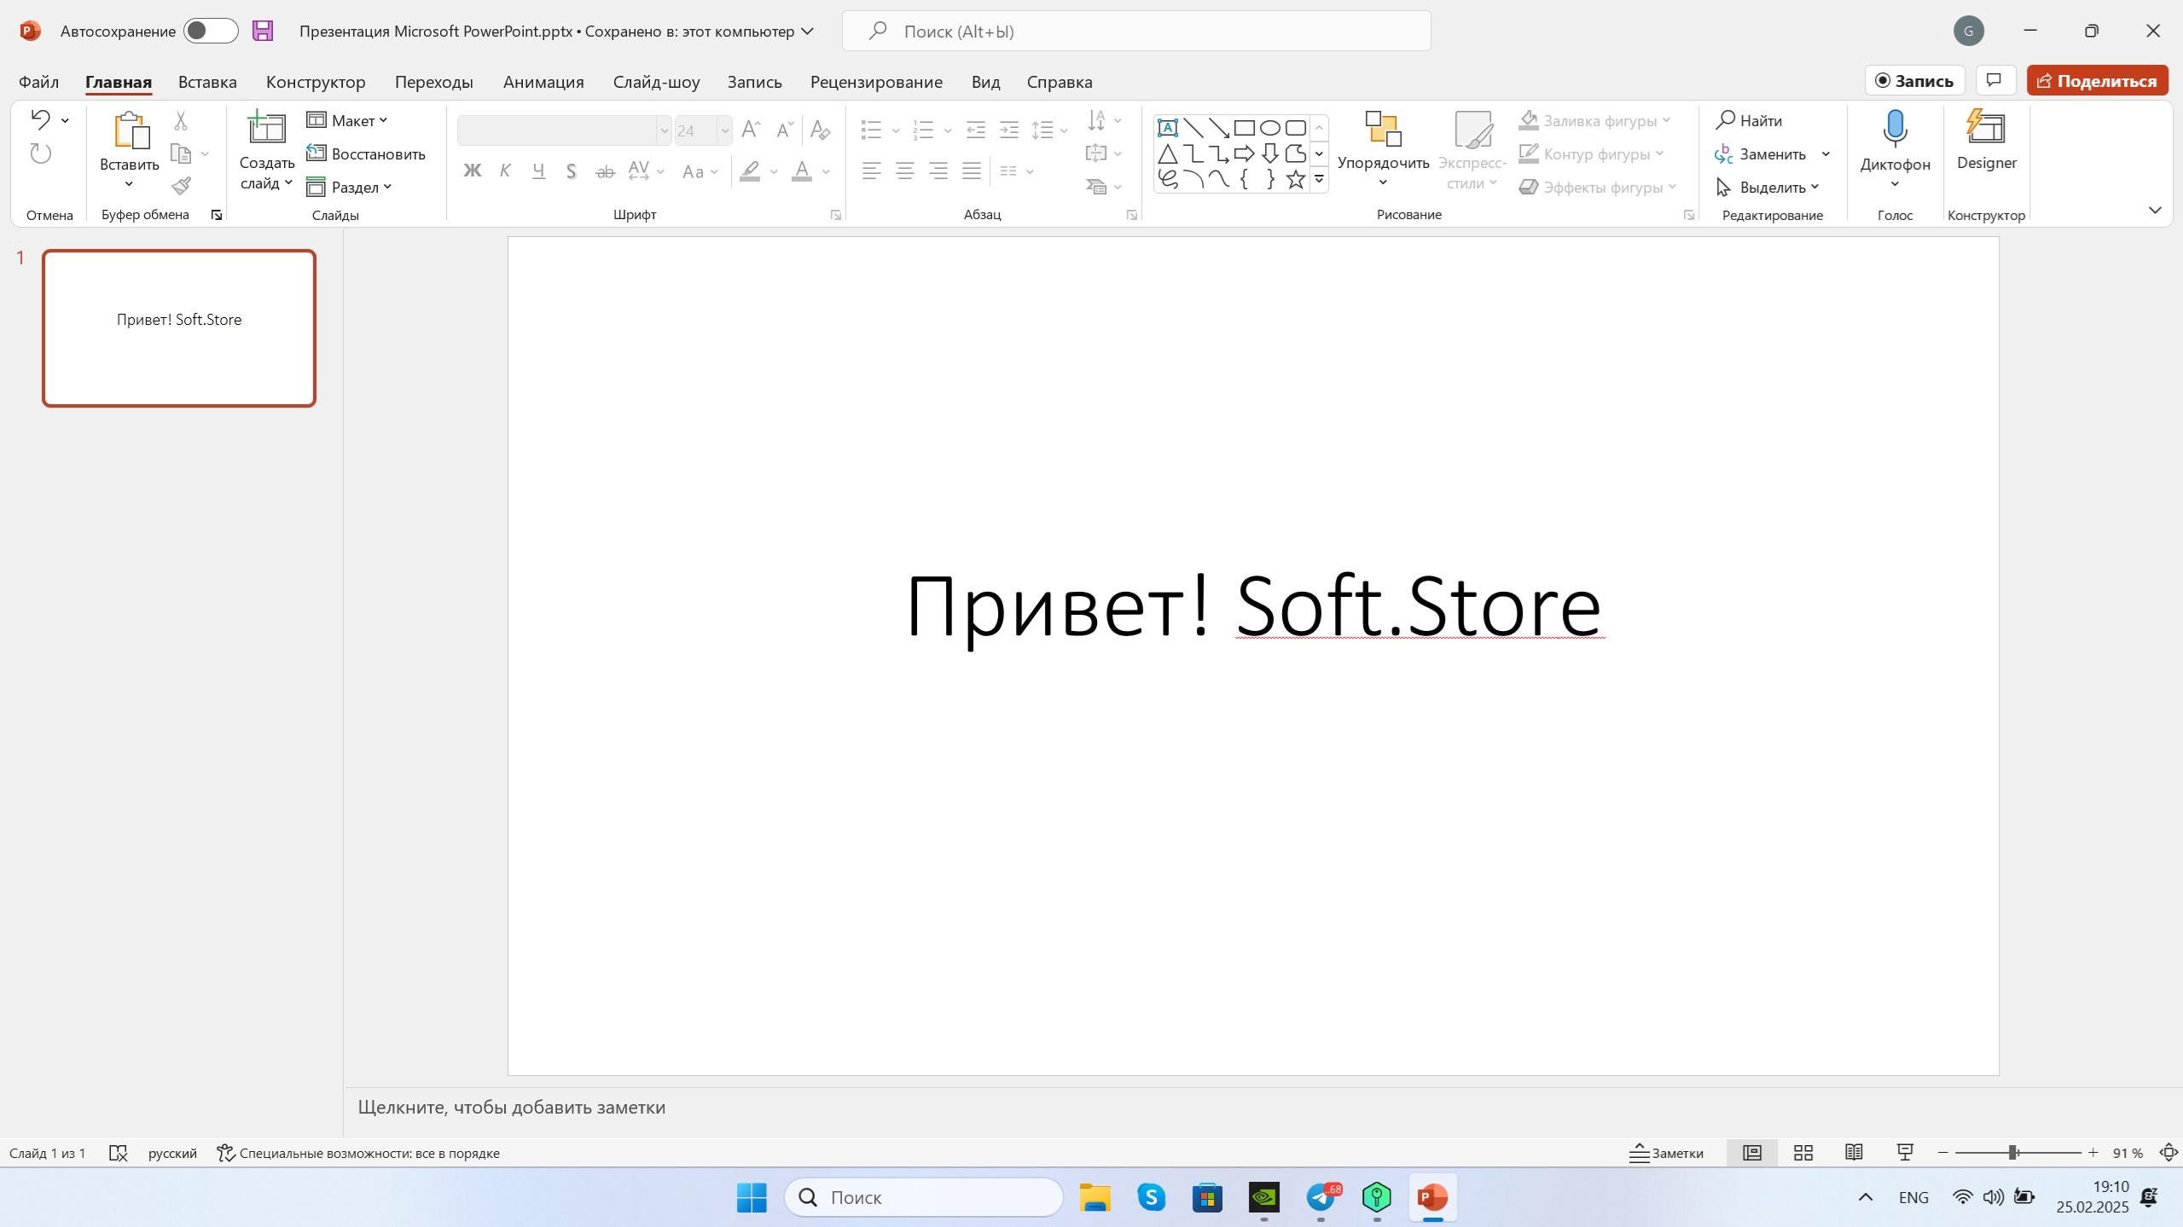The image size is (2183, 1227).
Task: Increase font size with A-up icon
Action: click(x=751, y=130)
